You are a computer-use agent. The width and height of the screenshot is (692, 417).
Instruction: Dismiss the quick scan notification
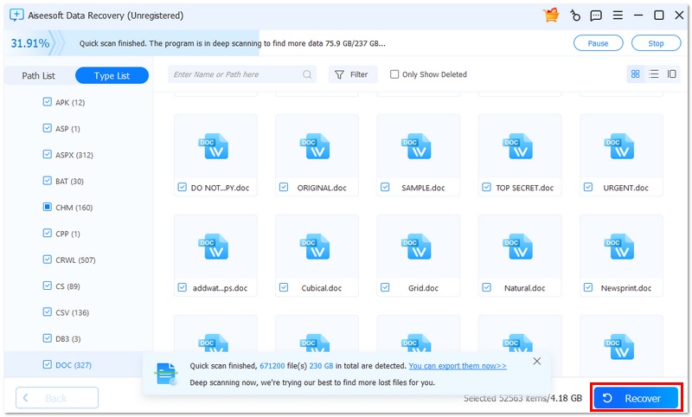[537, 361]
